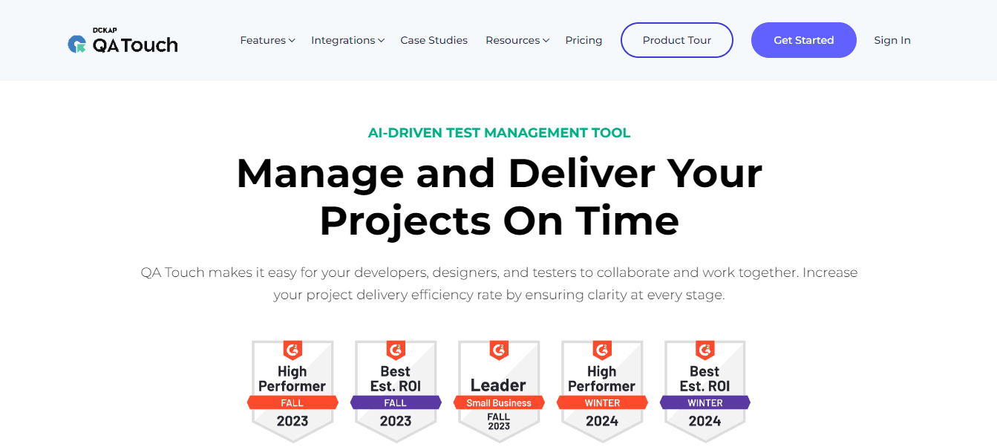Click the Best Est. ROI Fall 2023 badge
This screenshot has height=447, width=997.
[396, 390]
